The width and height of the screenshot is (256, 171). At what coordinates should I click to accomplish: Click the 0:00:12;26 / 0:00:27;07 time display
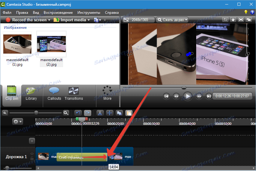tap(232, 96)
